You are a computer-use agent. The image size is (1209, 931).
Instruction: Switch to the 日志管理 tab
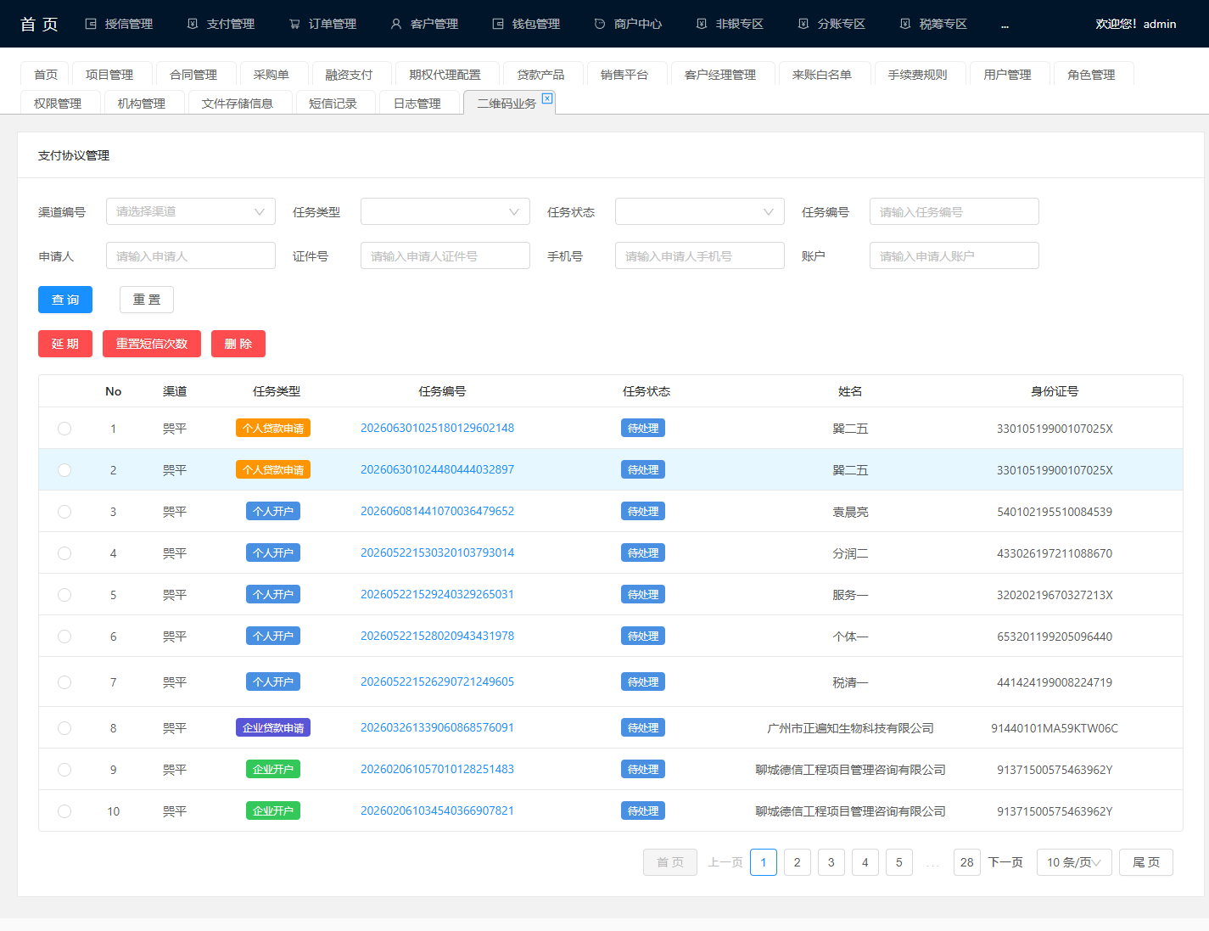[x=417, y=104]
